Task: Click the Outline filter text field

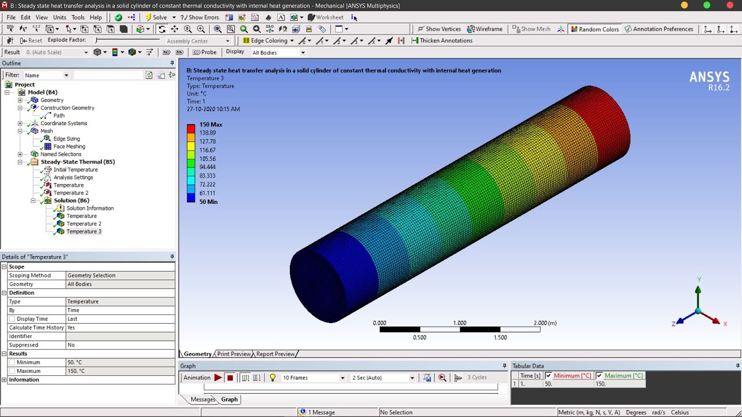Action: tap(108, 75)
